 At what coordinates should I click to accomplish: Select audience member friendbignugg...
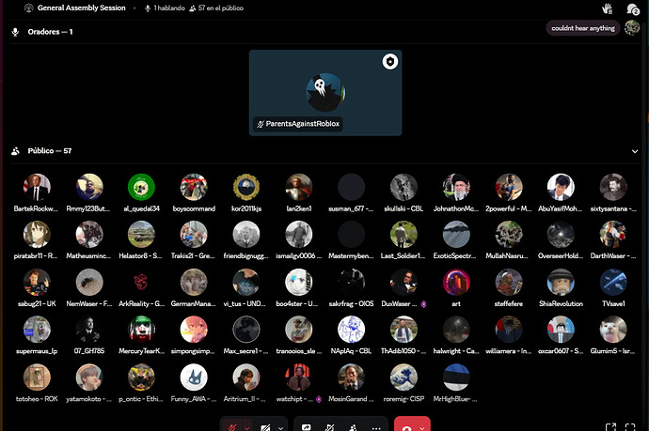[245, 240]
